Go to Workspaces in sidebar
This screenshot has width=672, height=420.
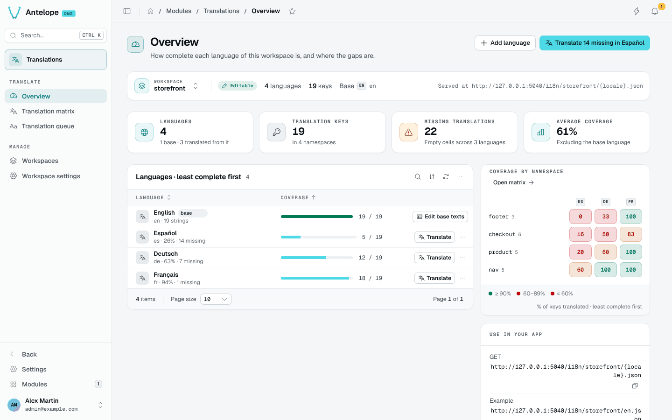[x=56, y=161]
